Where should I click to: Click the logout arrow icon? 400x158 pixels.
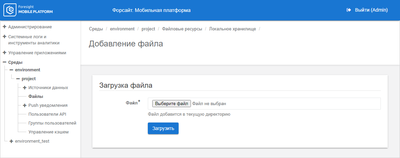click(349, 10)
